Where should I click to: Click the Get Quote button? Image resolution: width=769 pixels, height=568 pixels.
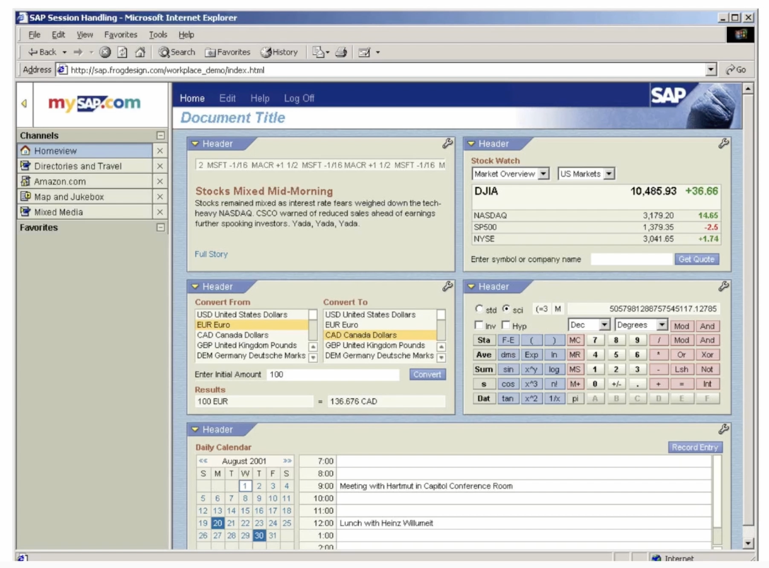(x=696, y=259)
